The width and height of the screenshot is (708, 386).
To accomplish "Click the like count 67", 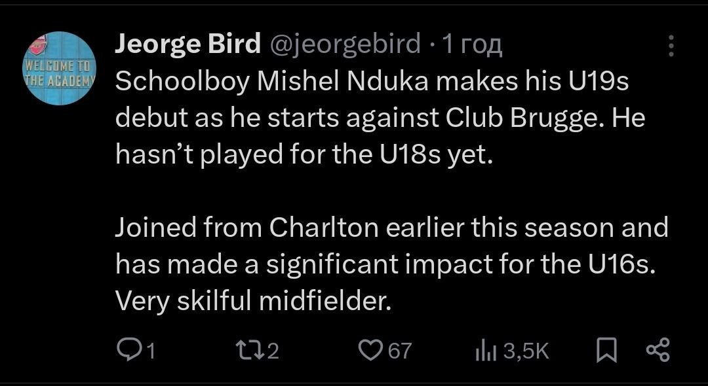I will [x=400, y=352].
